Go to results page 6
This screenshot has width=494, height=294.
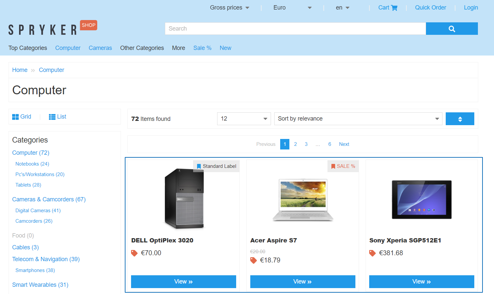[x=329, y=144]
